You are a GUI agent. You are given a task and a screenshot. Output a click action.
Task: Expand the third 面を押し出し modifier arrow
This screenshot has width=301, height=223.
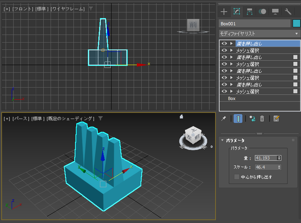click(232, 71)
